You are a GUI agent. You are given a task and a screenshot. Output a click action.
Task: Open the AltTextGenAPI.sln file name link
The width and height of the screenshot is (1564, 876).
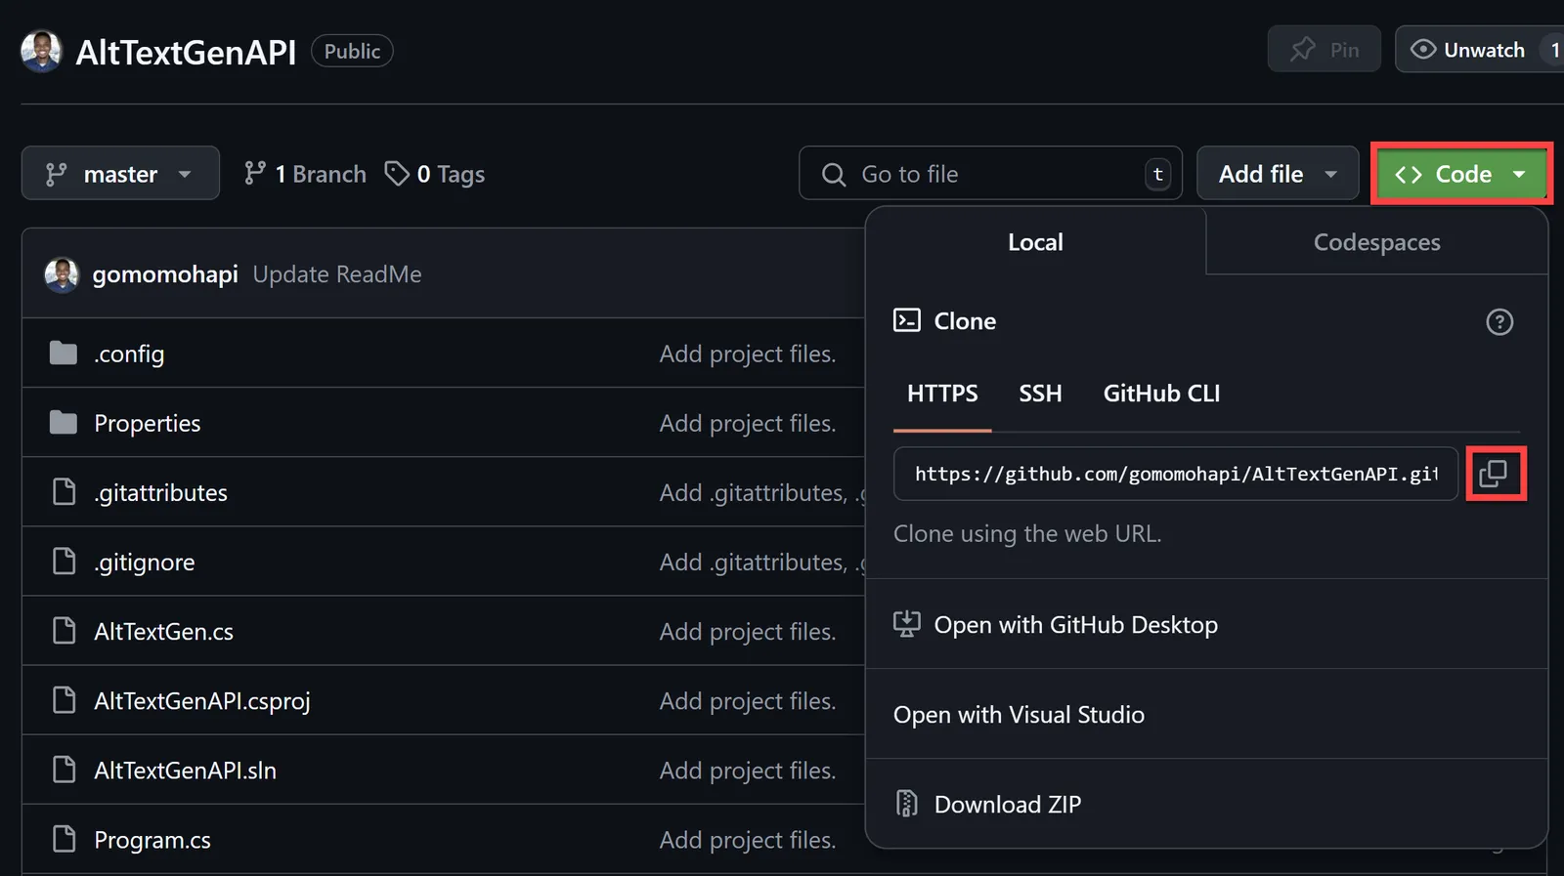pos(185,771)
